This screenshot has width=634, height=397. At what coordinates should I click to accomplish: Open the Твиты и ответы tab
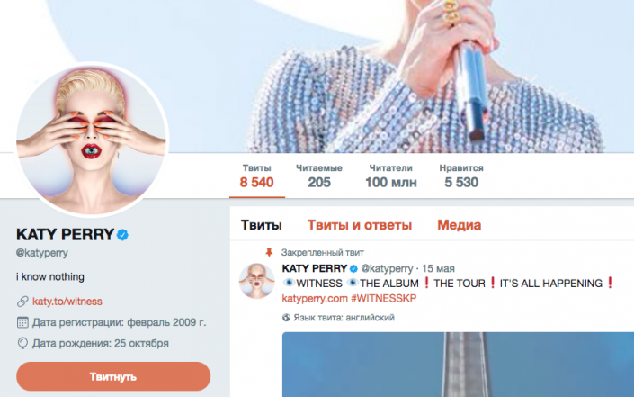click(360, 225)
